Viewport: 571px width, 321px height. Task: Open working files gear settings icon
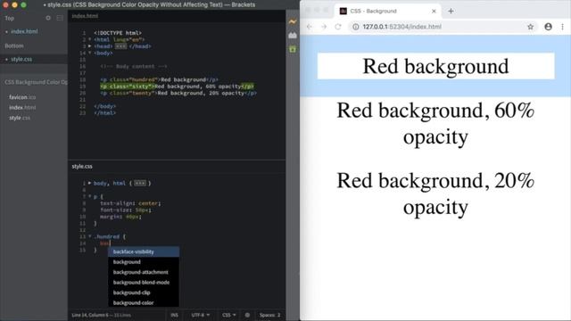coord(48,18)
